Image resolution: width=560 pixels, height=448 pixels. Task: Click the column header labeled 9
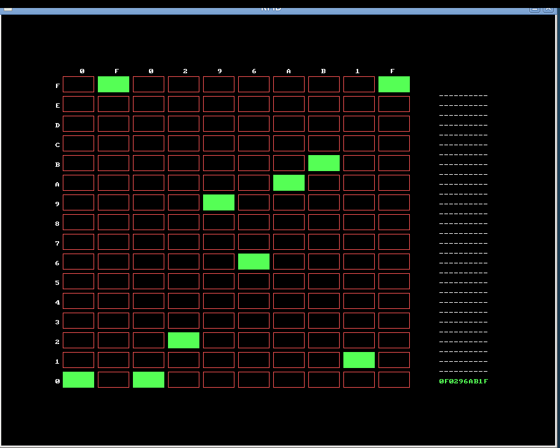pyautogui.click(x=220, y=71)
